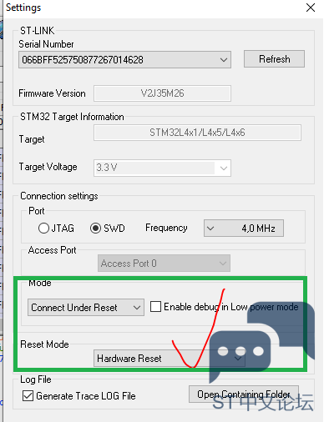This screenshot has width=324, height=422.
Task: Click the serial number dropdown arrow
Action: pos(224,60)
